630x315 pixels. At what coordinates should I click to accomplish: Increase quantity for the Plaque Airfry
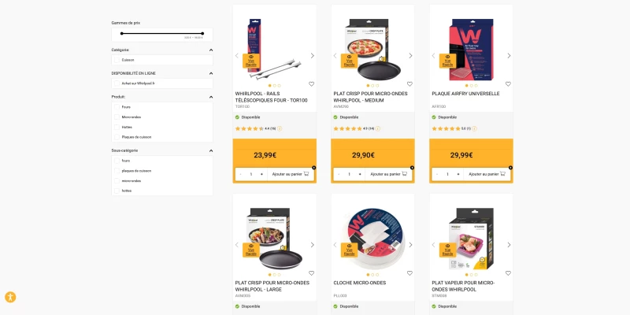[458, 174]
